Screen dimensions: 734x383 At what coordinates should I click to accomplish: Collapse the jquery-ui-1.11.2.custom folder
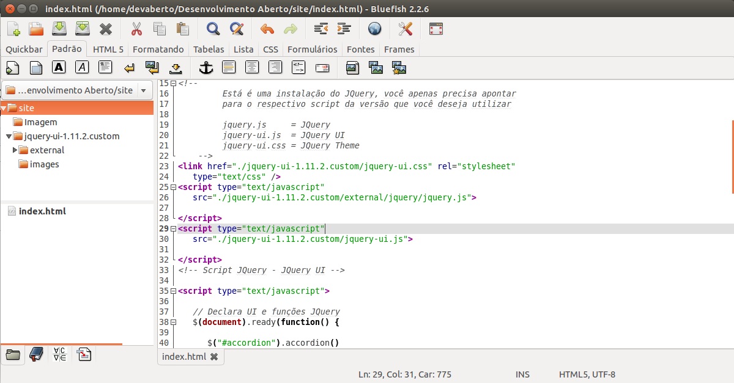[9, 136]
